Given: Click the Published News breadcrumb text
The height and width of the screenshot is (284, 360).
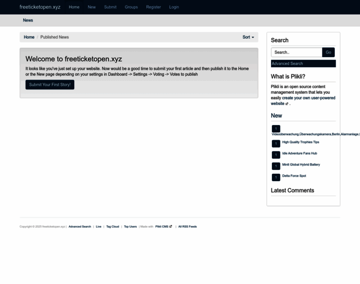Looking at the screenshot, I should point(54,37).
